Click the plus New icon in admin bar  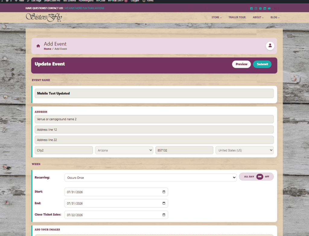16,1
